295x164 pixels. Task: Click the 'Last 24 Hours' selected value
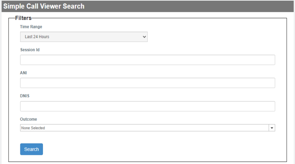point(37,37)
